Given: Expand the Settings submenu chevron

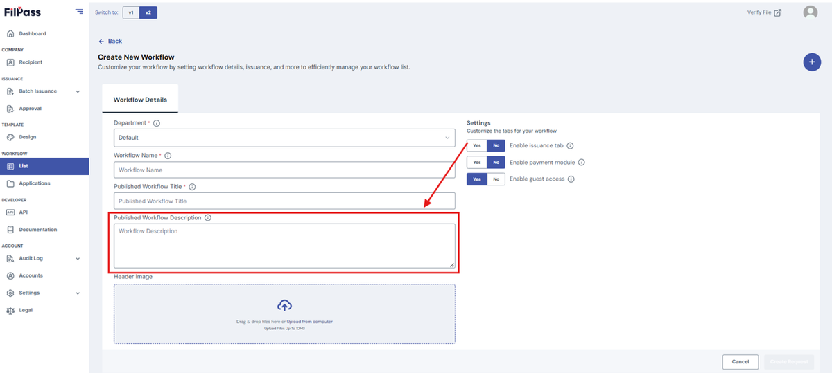Looking at the screenshot, I should pos(78,293).
